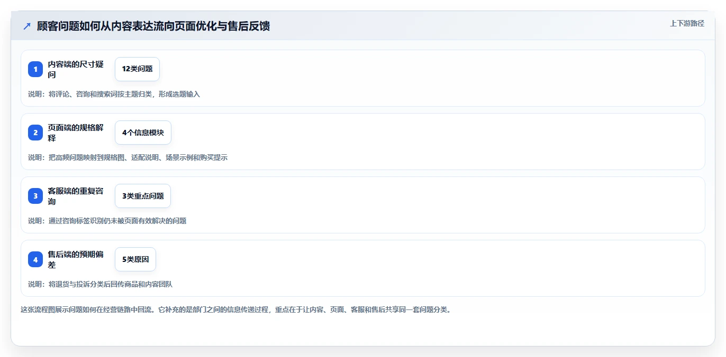Viewport: 726px width, 357px height.
Task: Click description about 将退货与投诉分类后回传
Action: click(x=101, y=284)
